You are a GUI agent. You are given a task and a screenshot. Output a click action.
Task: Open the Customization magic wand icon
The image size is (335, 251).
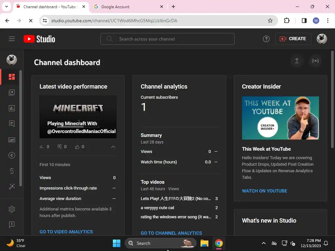tap(12, 187)
